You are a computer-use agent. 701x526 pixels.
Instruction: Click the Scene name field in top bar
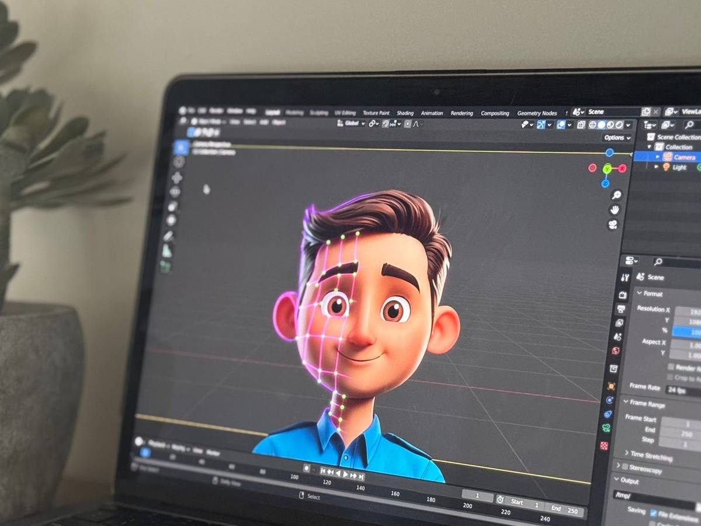[613, 112]
